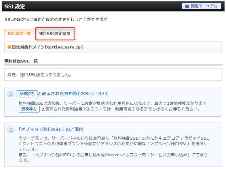Click the と表示された無料独自SSLについて heading

click(x=73, y=94)
